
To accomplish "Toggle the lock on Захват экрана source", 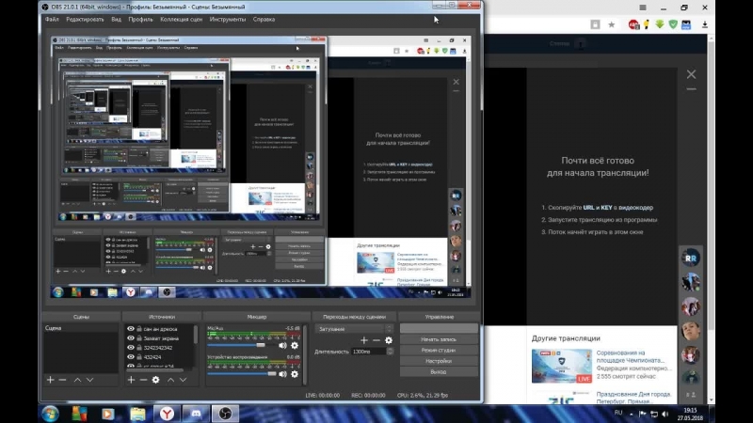I will click(139, 338).
